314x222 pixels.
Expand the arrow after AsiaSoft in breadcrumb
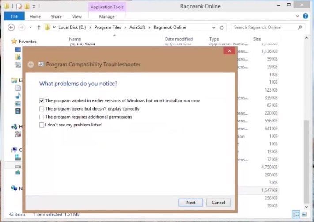(x=149, y=27)
